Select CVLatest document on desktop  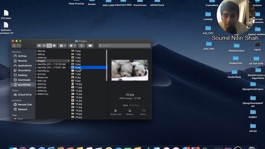point(6,15)
